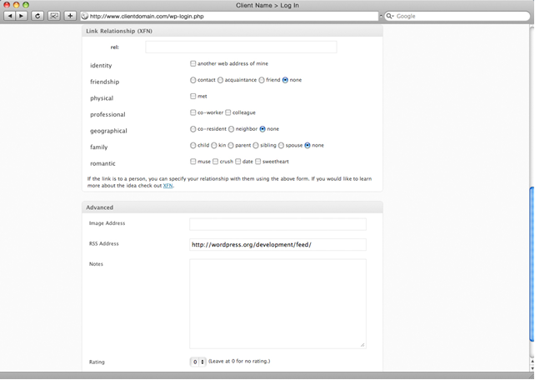Click the Link Relationship (XFN) panel header
535x380 pixels.
tap(232, 31)
